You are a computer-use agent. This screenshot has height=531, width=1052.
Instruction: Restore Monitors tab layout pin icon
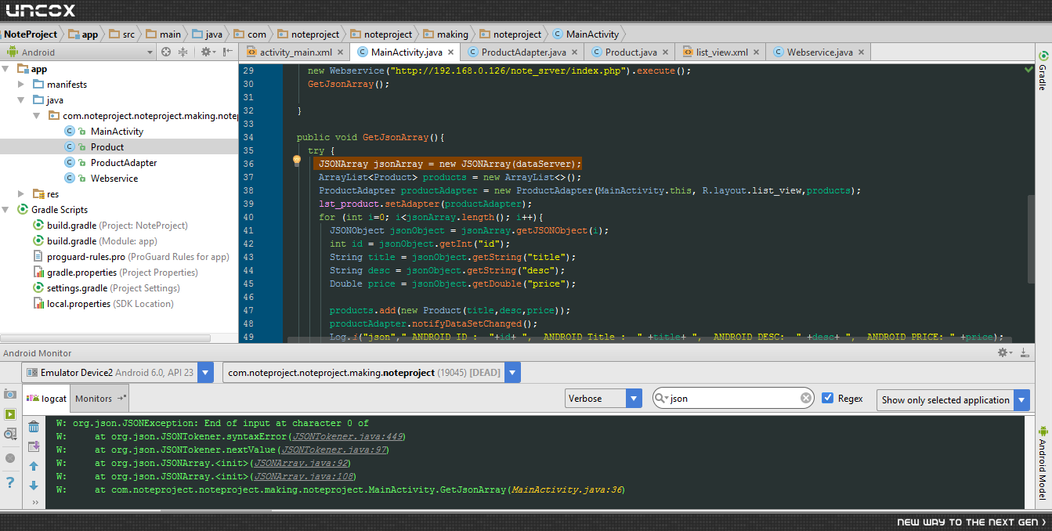(x=121, y=398)
